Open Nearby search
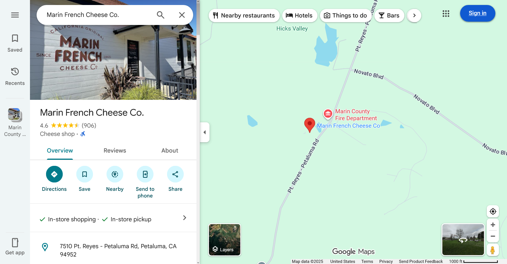The width and height of the screenshot is (507, 264). [x=115, y=174]
